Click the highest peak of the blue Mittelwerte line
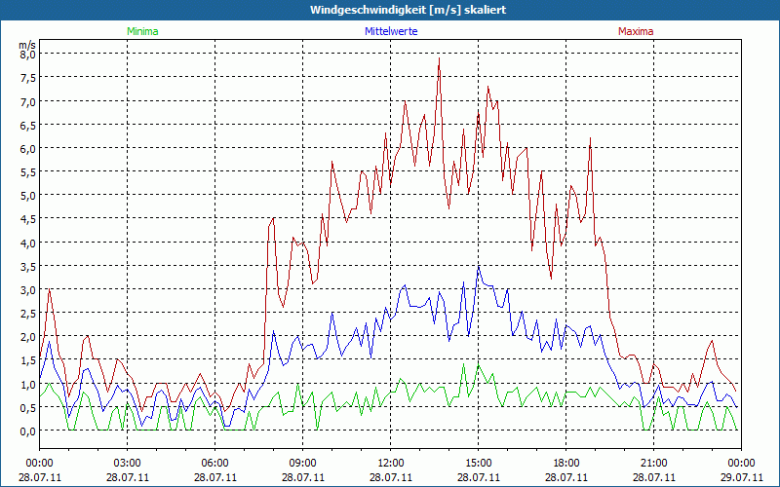Viewport: 780px width, 487px height. coord(478,266)
